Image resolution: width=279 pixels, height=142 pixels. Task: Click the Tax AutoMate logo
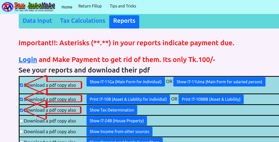pos(28,7)
